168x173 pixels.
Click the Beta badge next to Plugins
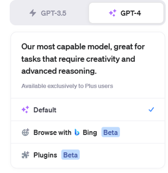(x=71, y=155)
